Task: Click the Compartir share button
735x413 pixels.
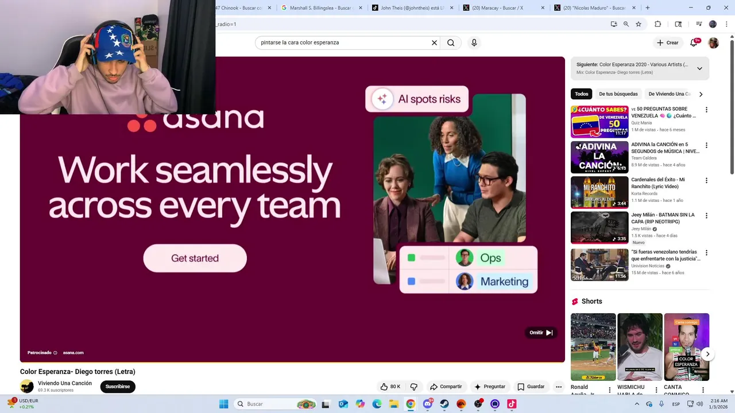Action: click(446, 387)
